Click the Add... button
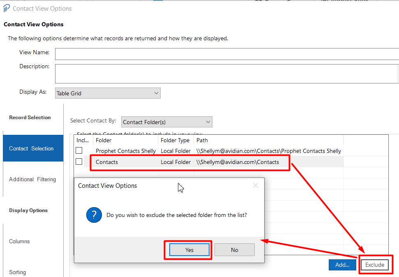Image resolution: width=399 pixels, height=277 pixels. (x=342, y=265)
